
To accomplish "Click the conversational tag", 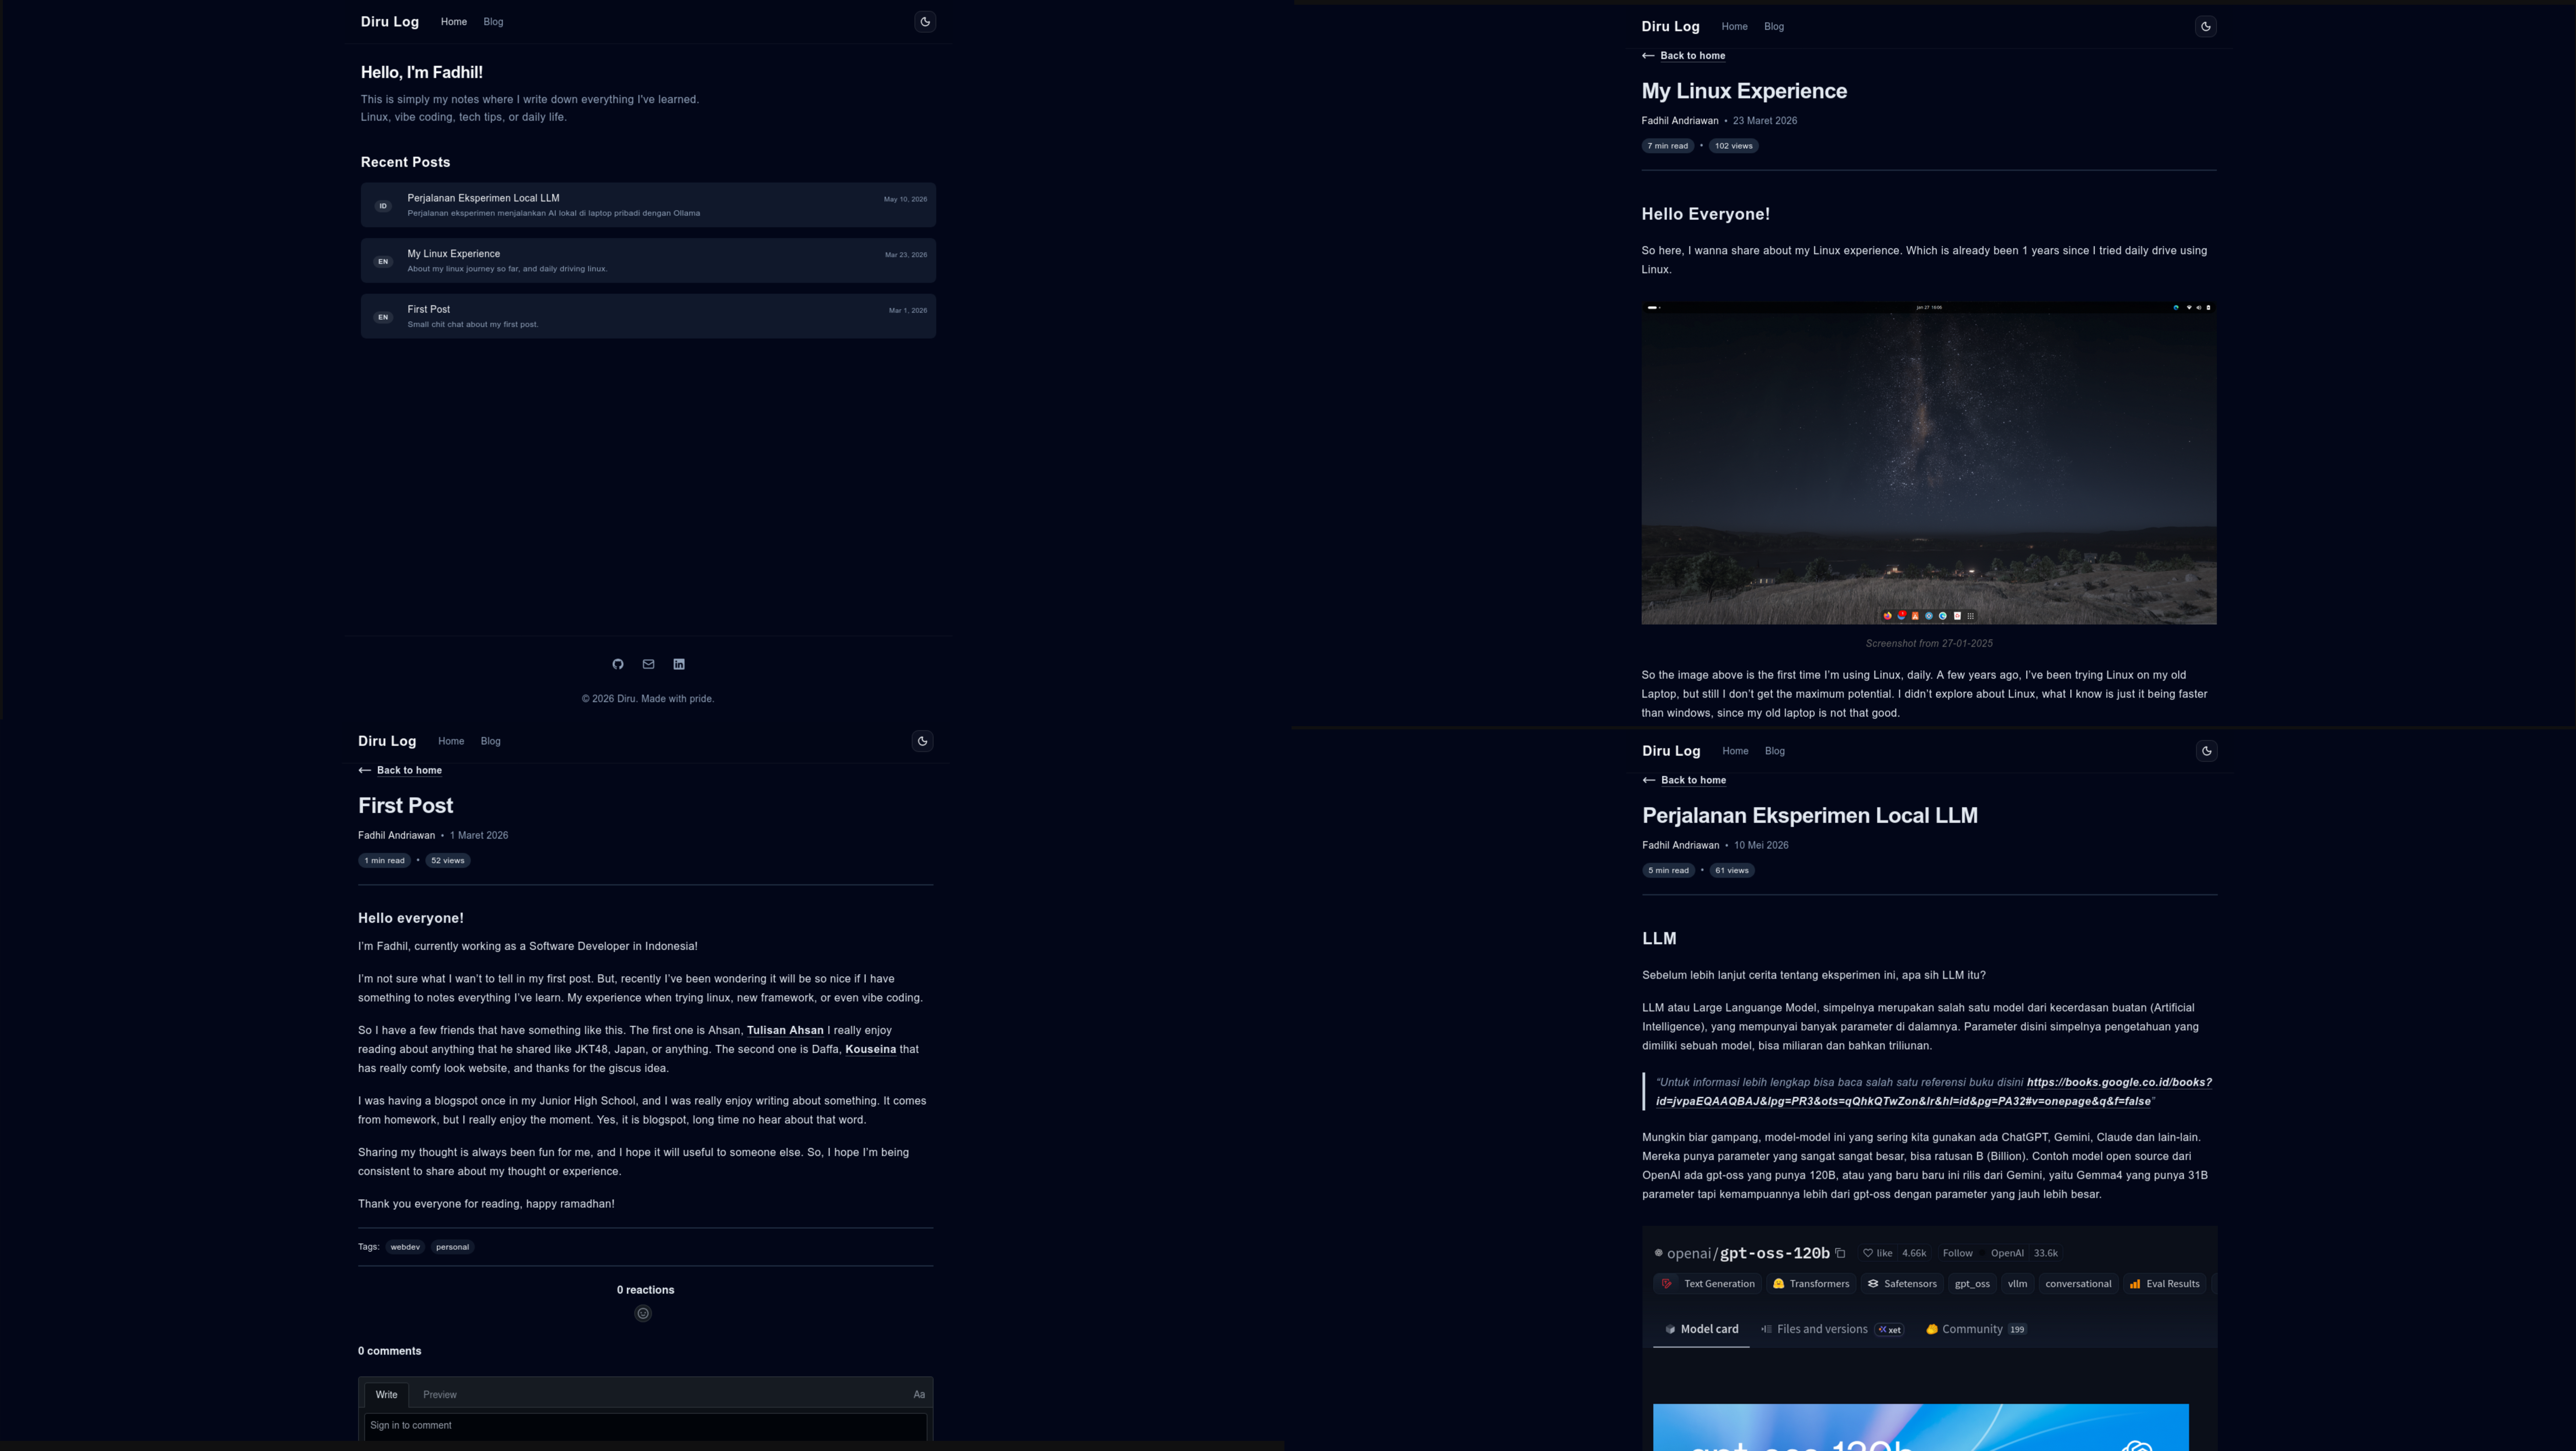I will click(2078, 1284).
